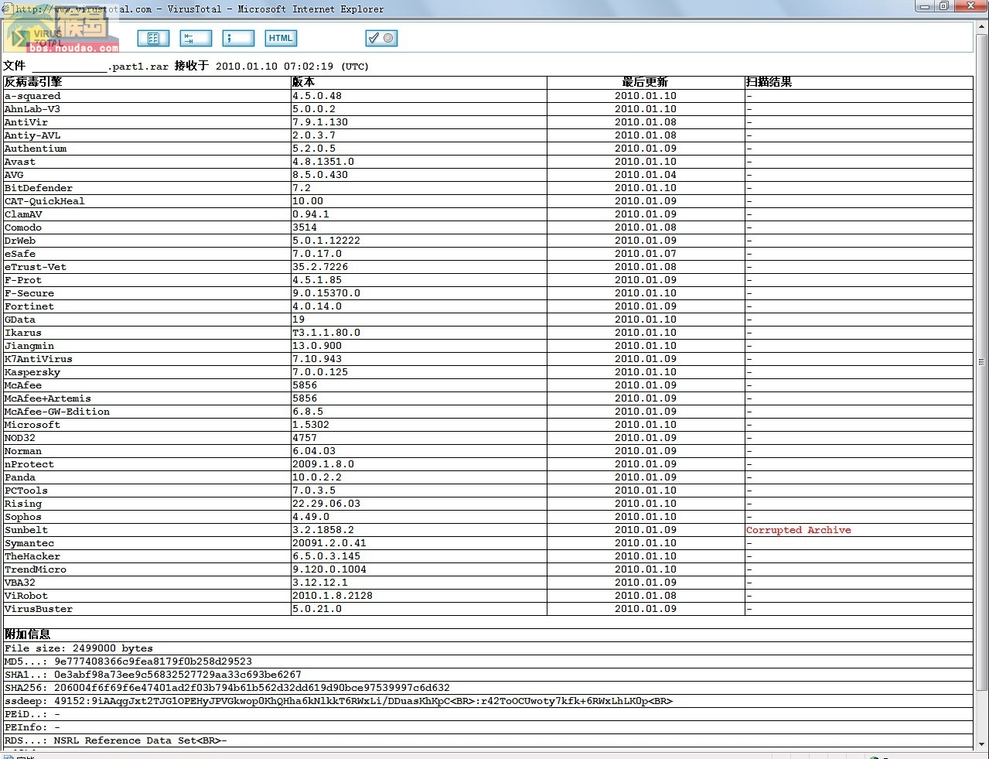Viewport: 989px width, 759px height.
Task: Select the McAfee-GW-Edition engine name
Action: click(x=57, y=412)
